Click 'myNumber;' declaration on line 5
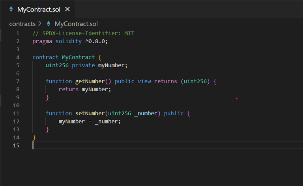The height and width of the screenshot is (186, 303). point(113,65)
